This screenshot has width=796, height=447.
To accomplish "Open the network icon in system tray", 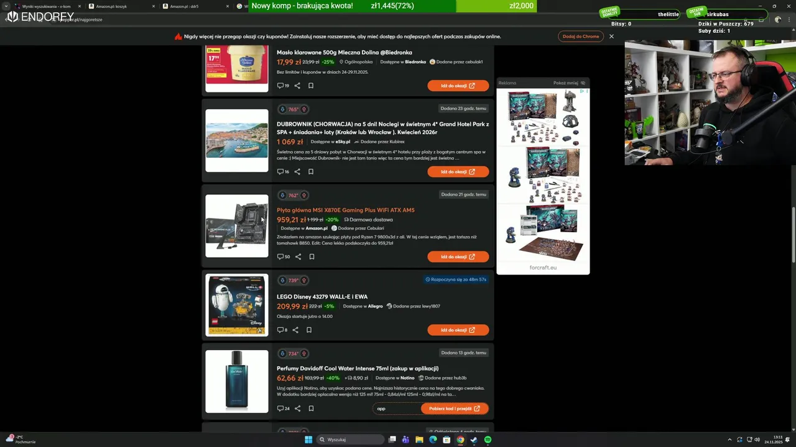I will pyautogui.click(x=749, y=440).
